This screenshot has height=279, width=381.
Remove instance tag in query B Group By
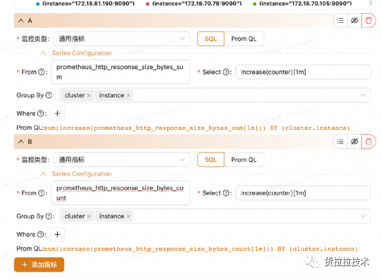[128, 216]
